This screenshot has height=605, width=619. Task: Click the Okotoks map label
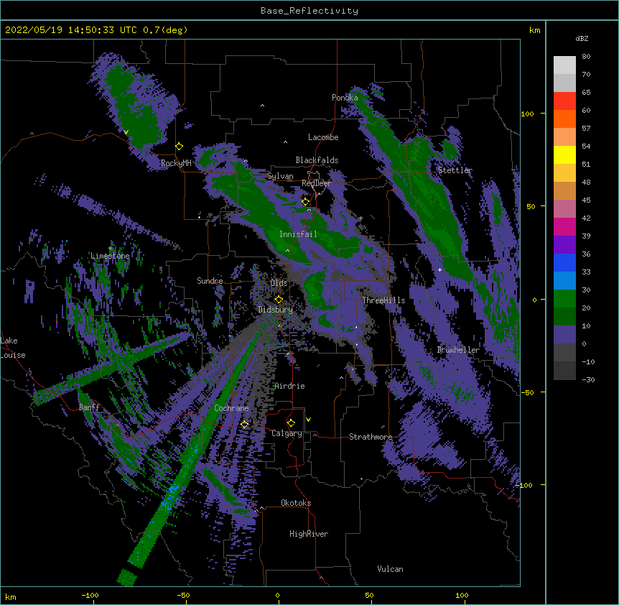296,503
